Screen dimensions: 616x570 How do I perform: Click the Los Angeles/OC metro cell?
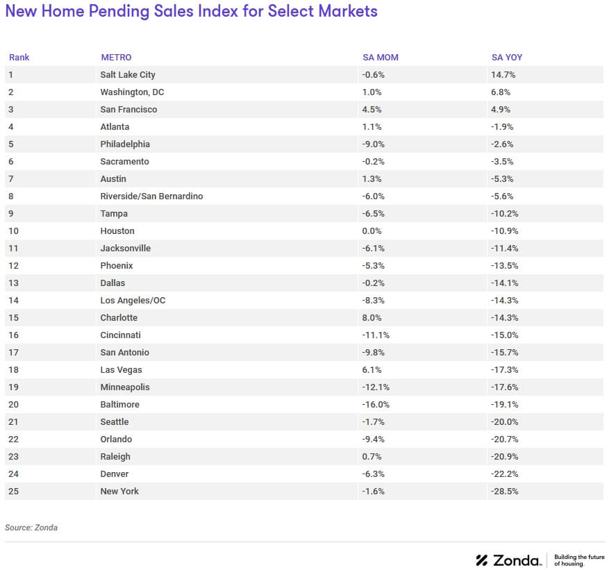coord(133,301)
